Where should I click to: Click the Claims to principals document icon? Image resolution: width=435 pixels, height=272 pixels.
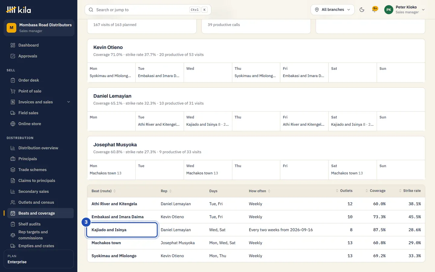(13, 180)
